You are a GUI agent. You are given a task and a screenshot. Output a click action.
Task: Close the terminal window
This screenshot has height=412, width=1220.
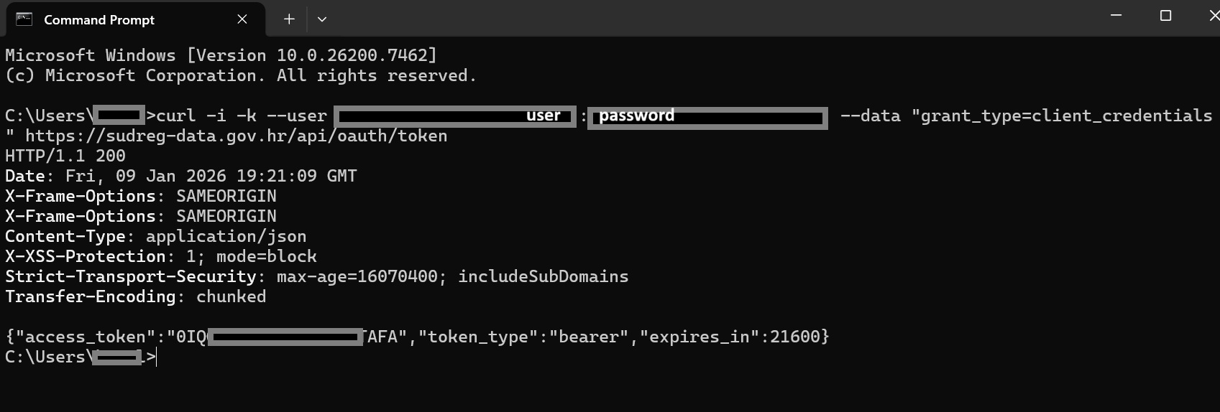click(1213, 15)
